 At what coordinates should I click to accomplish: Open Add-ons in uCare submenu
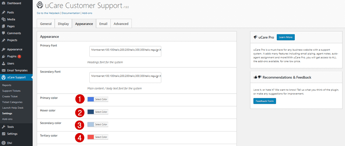click(x=7, y=119)
